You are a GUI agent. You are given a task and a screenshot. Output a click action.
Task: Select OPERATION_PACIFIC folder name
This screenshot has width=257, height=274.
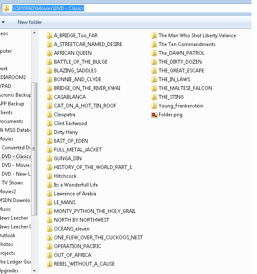click(x=77, y=246)
